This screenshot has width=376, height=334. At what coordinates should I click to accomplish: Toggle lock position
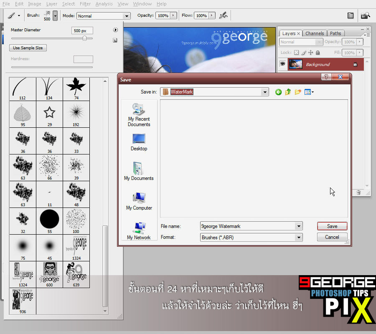tap(311, 53)
